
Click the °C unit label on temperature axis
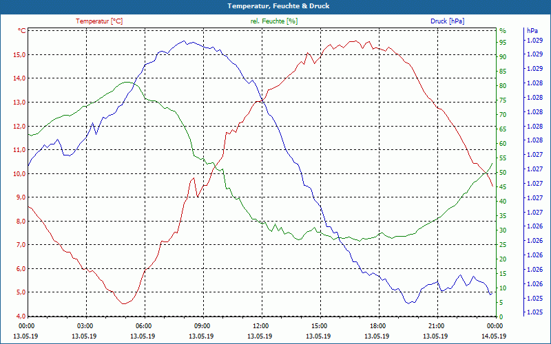[22, 31]
